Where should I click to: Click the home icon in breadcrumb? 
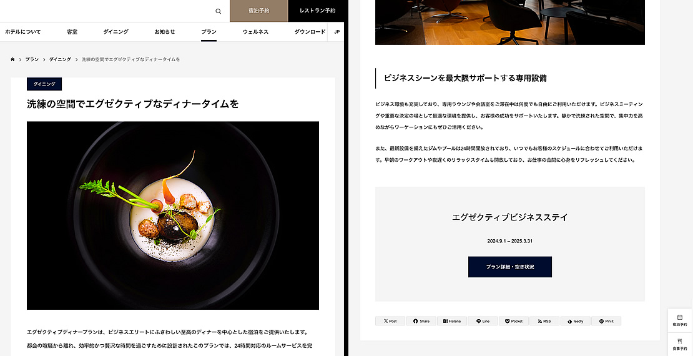click(13, 59)
